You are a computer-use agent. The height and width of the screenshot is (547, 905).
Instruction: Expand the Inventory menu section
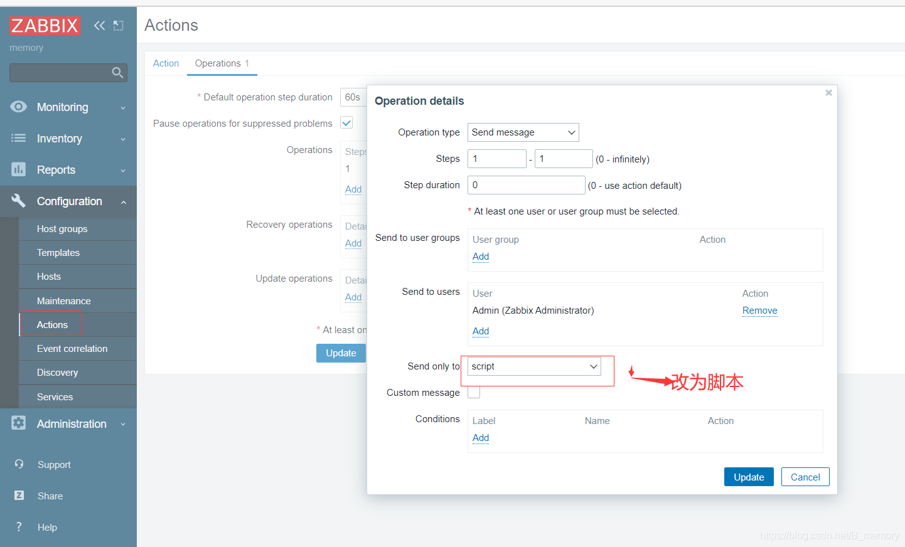(x=123, y=139)
